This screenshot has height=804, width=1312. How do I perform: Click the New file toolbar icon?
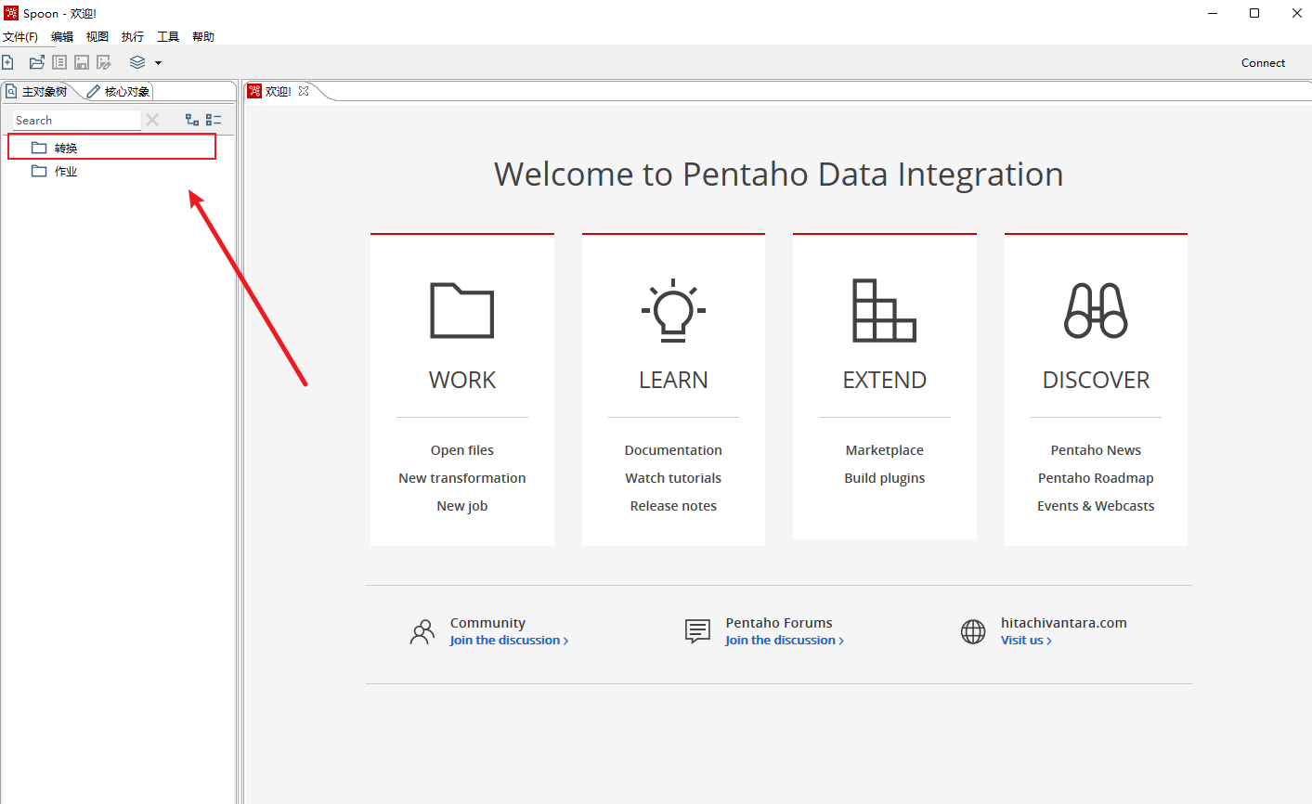(x=8, y=62)
